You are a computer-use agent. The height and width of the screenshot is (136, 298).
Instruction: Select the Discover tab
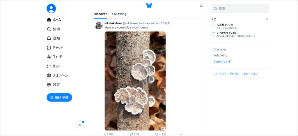100,14
